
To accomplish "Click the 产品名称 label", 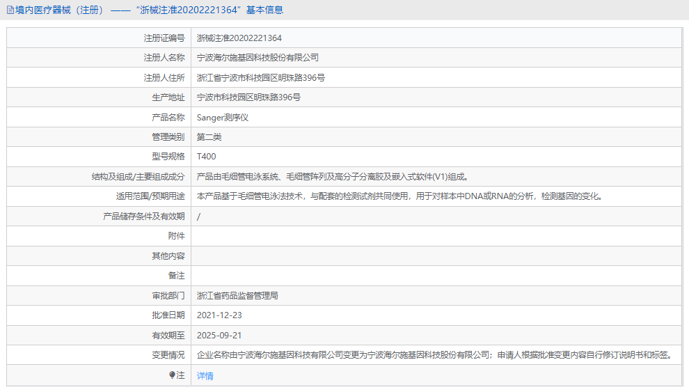I will (168, 118).
